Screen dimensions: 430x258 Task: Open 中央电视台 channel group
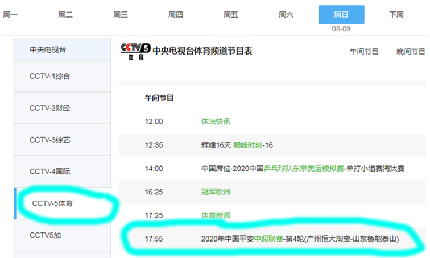click(63, 49)
